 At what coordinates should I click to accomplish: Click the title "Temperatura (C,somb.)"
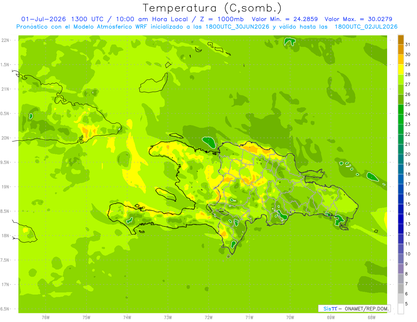coord(212,8)
